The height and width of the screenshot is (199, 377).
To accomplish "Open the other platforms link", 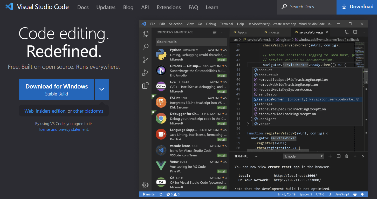I will (88, 111).
